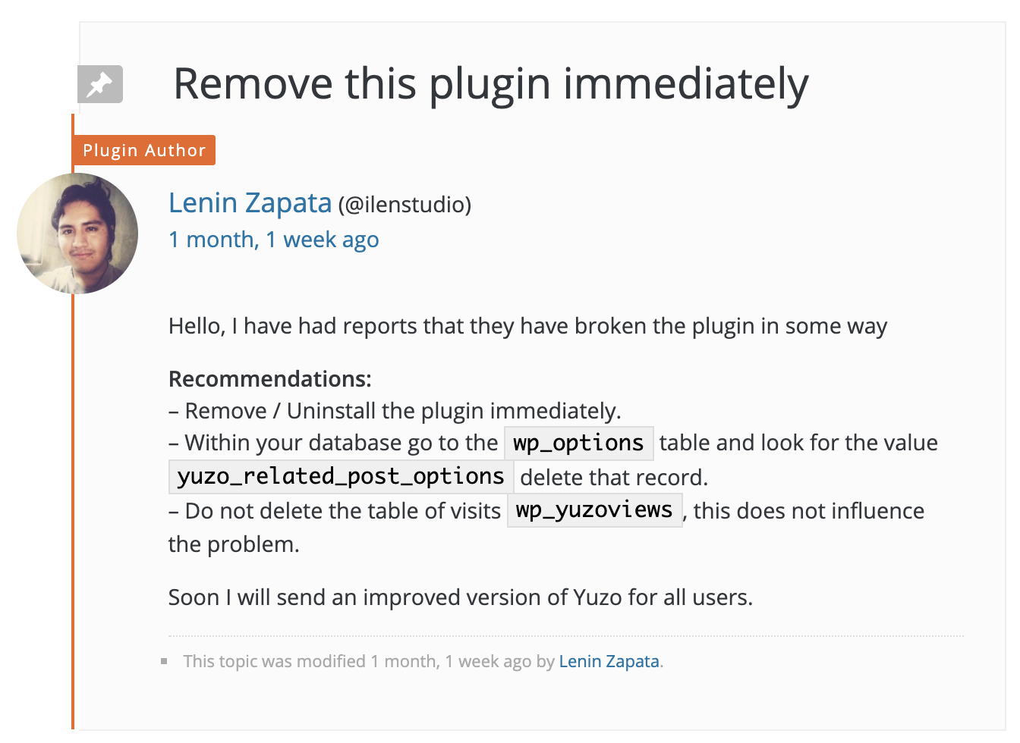Click the orange Plugin Author badge

point(144,150)
